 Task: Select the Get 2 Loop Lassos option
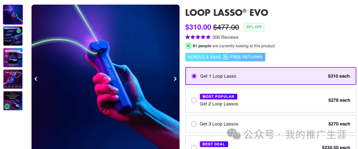(x=194, y=100)
